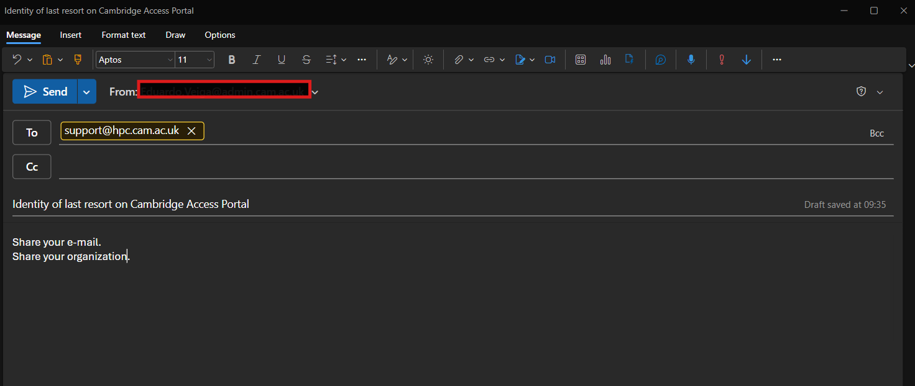Click the Teams meeting video camera icon
Screen dimensions: 915x386
click(550, 60)
